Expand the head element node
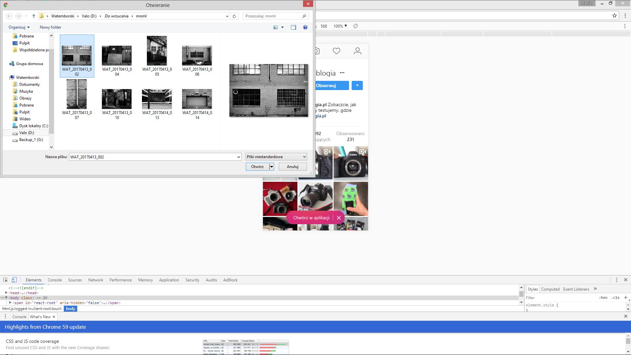 pos(6,293)
